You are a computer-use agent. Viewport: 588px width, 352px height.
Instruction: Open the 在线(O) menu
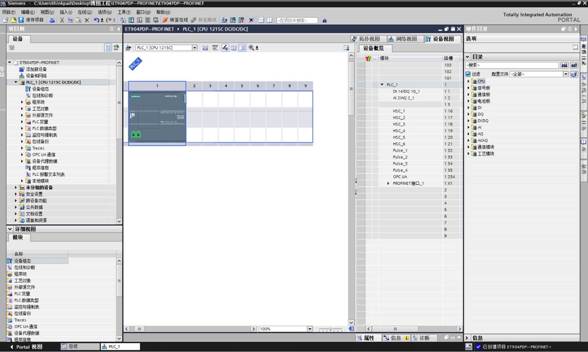(x=85, y=12)
